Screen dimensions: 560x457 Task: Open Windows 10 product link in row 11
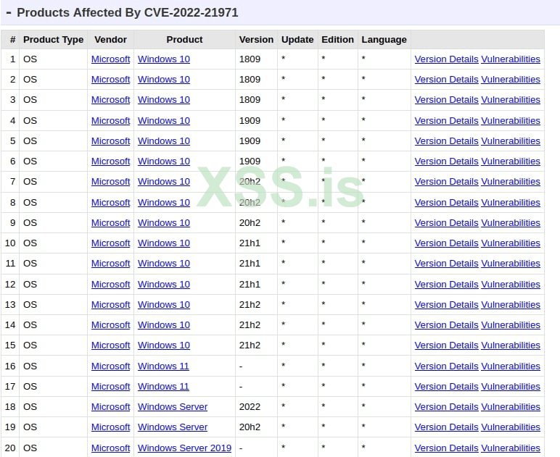click(164, 264)
